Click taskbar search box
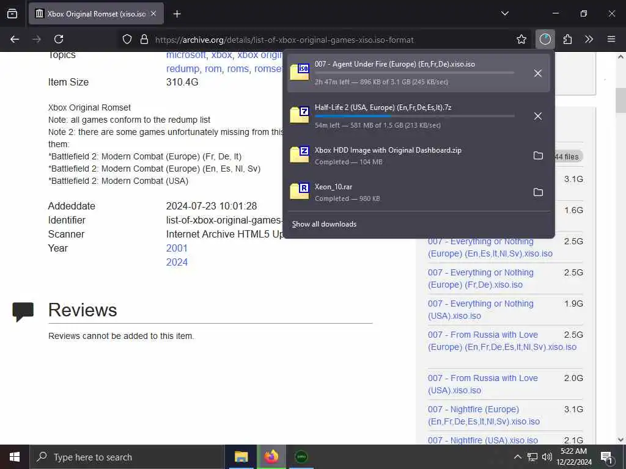 pos(127,457)
